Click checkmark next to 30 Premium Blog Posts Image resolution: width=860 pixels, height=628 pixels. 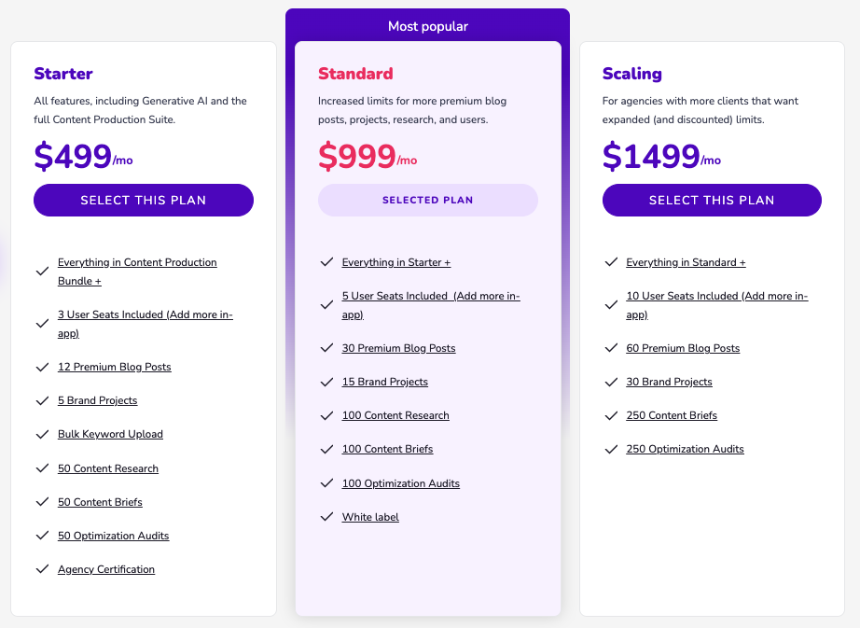coord(326,348)
